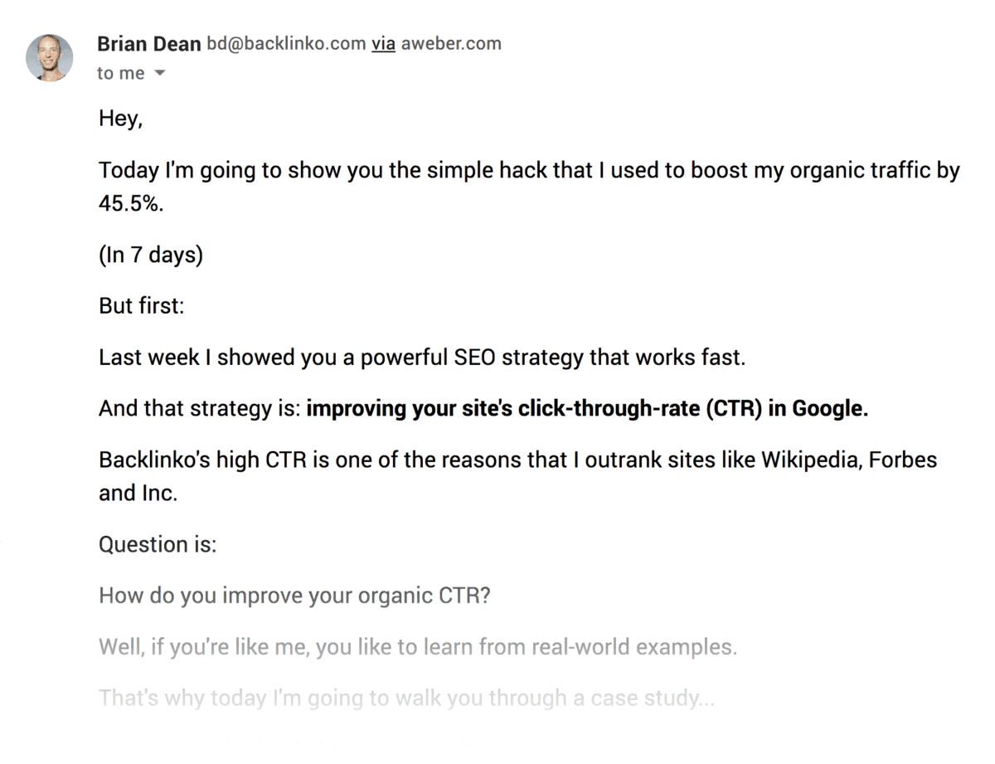Click the bold text about improving click-through-rate
Image resolution: width=995 pixels, height=764 pixels.
[587, 409]
